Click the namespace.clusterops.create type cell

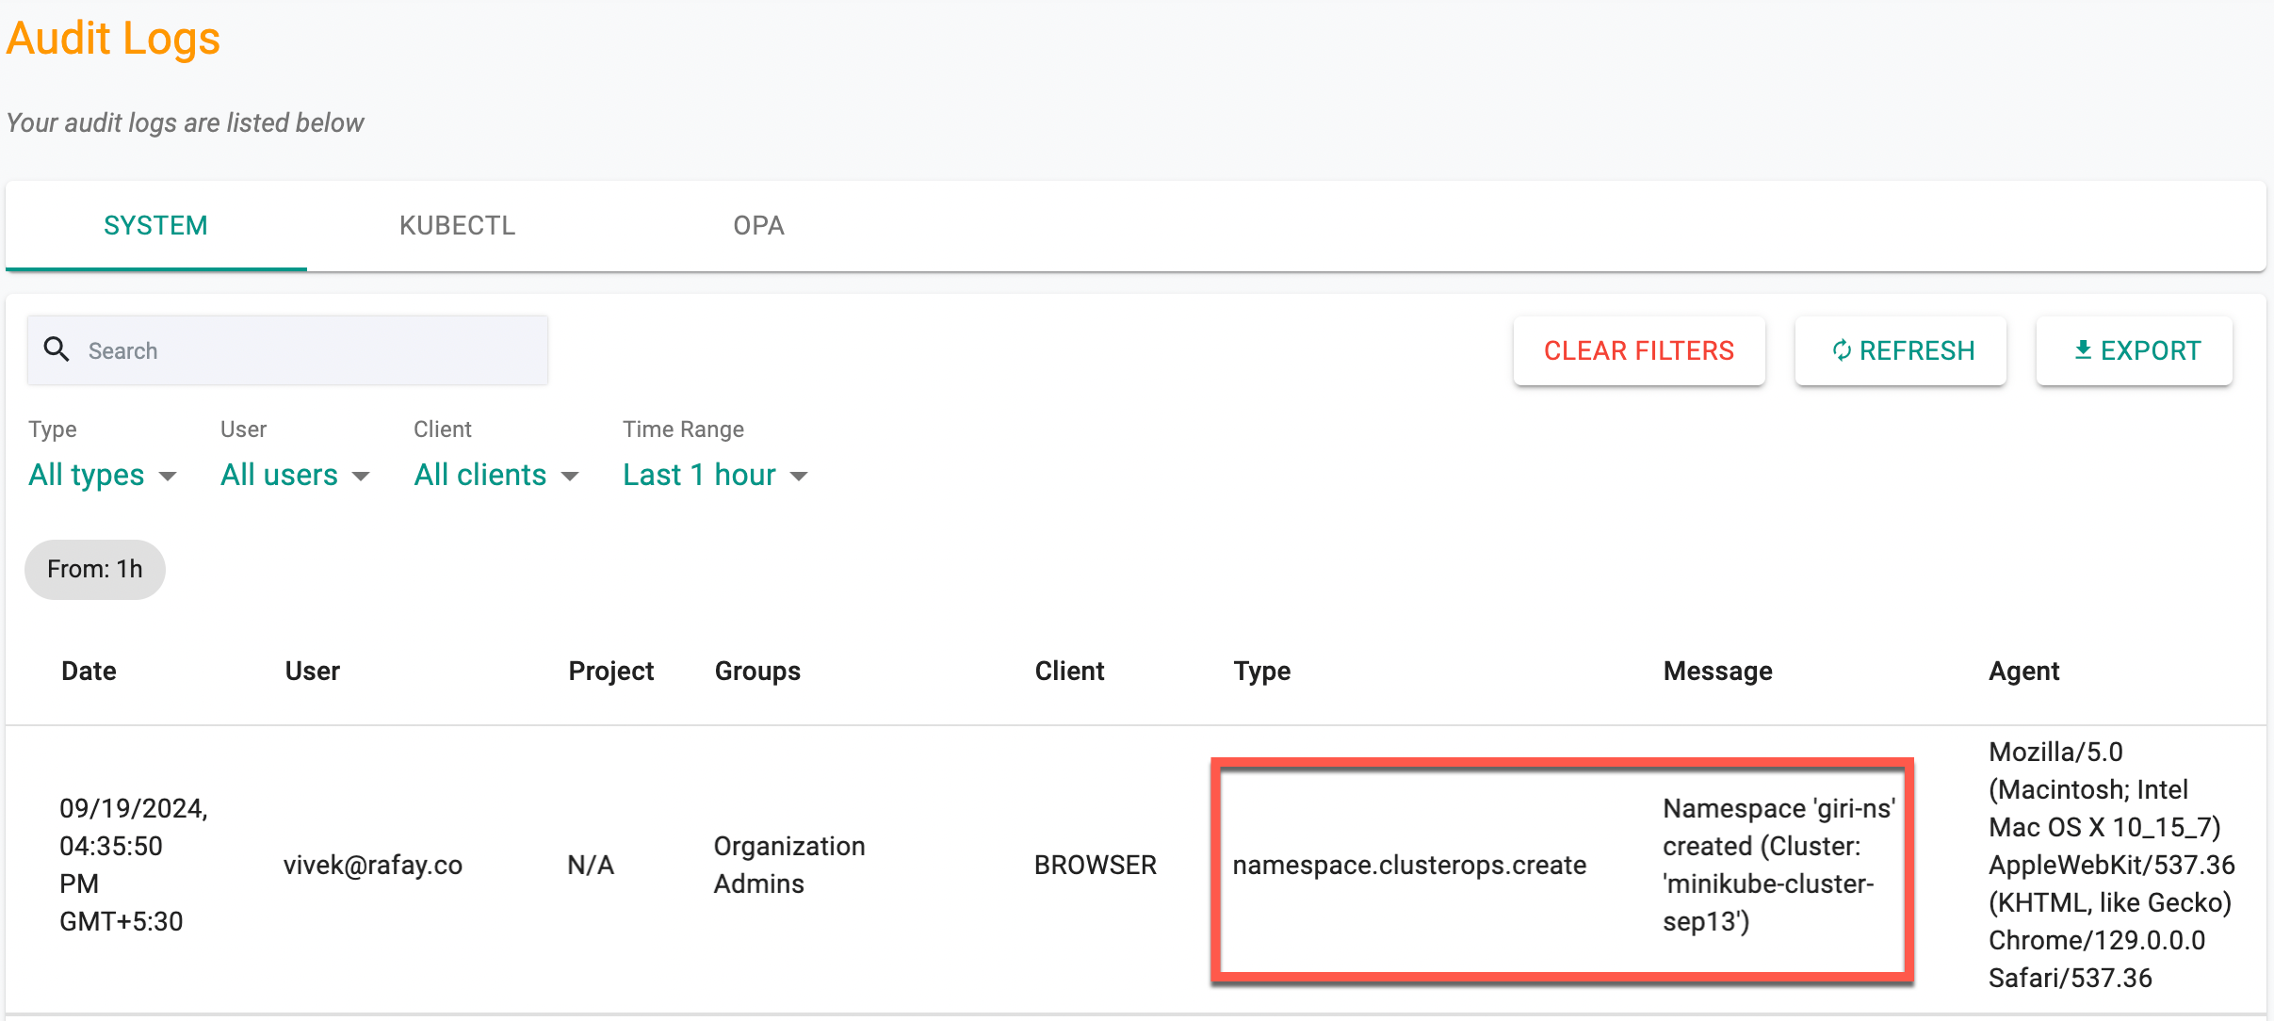tap(1409, 865)
